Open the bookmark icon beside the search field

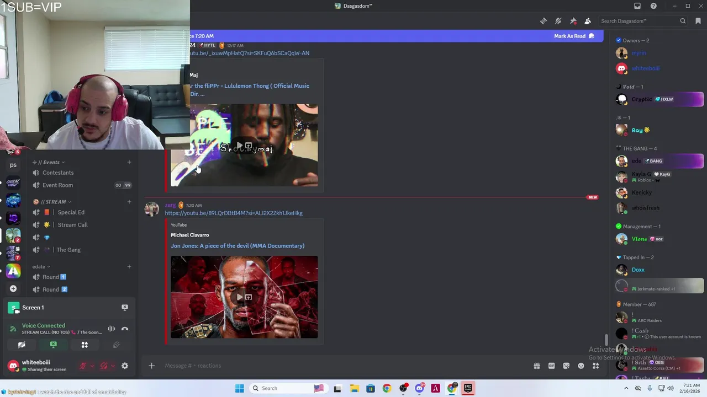point(698,21)
